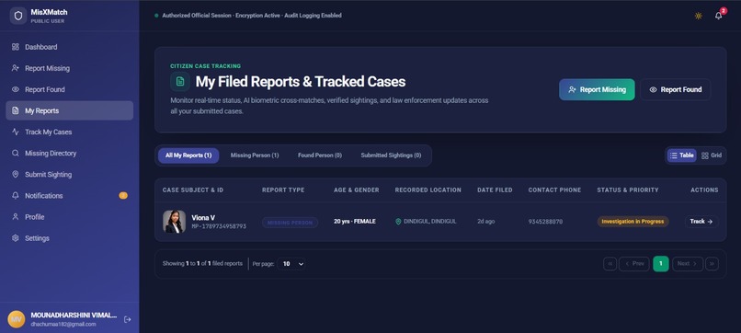Open Viona V photo thumbnail
The height and width of the screenshot is (333, 741).
tap(175, 222)
